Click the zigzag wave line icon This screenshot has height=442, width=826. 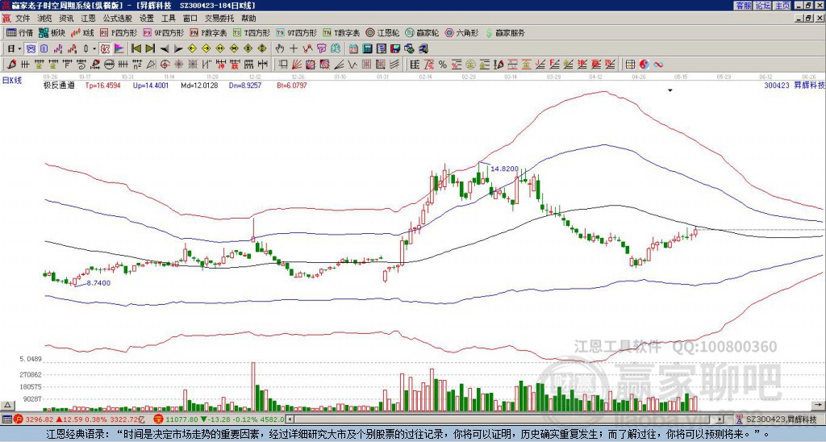click(x=352, y=65)
